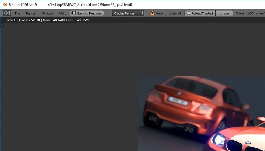Open the Cycles Render engine dropdown
265x151 pixels.
tap(128, 13)
